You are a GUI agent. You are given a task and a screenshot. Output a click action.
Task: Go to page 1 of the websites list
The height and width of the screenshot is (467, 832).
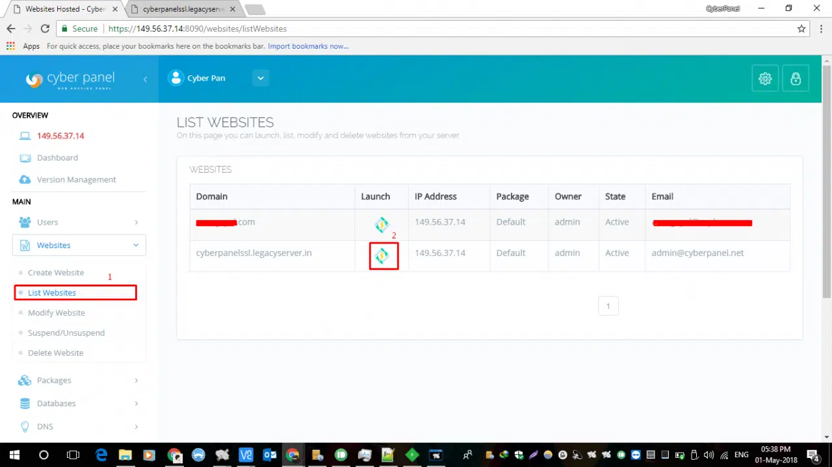[608, 306]
